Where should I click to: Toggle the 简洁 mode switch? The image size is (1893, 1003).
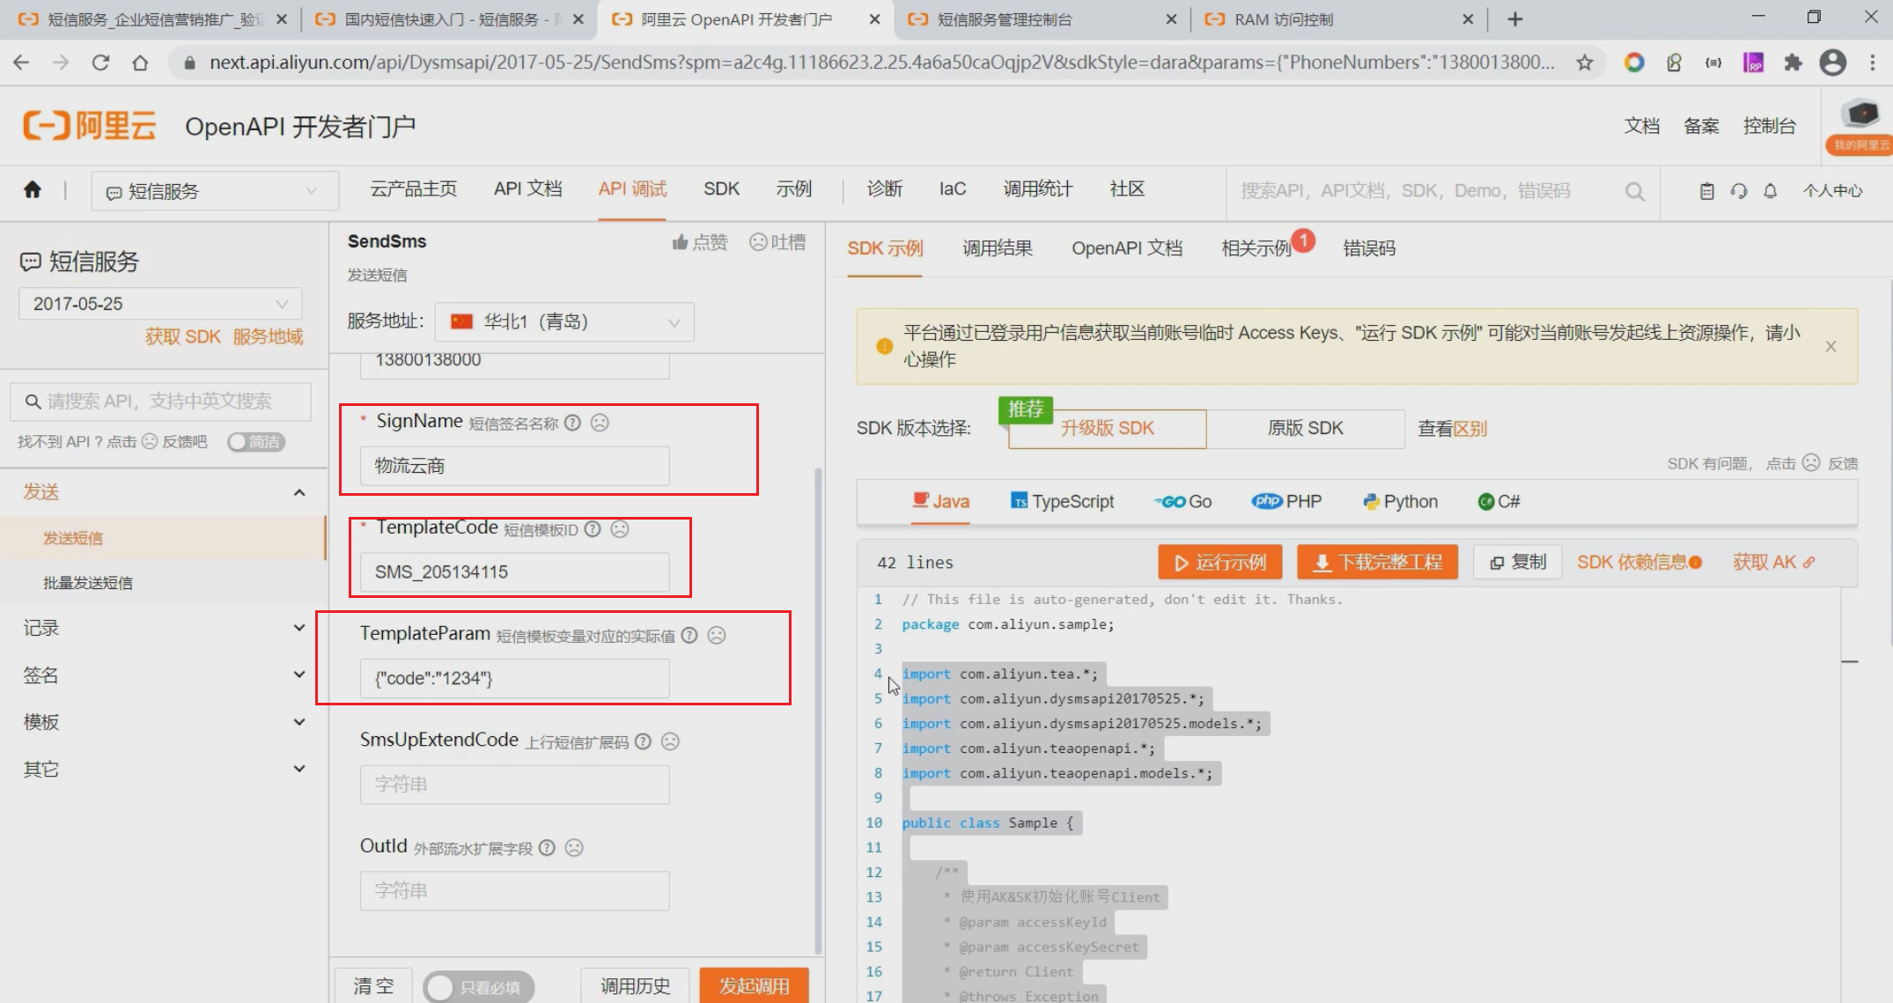coord(255,442)
